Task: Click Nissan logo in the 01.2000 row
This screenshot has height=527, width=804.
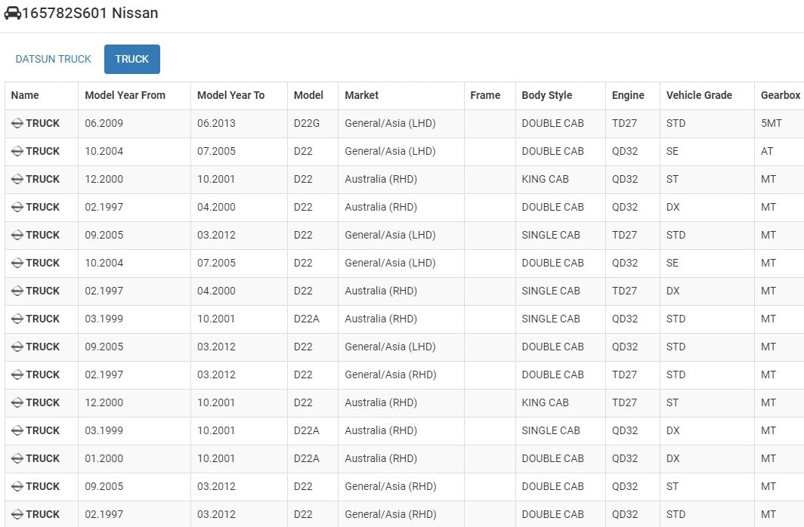Action: tap(17, 458)
